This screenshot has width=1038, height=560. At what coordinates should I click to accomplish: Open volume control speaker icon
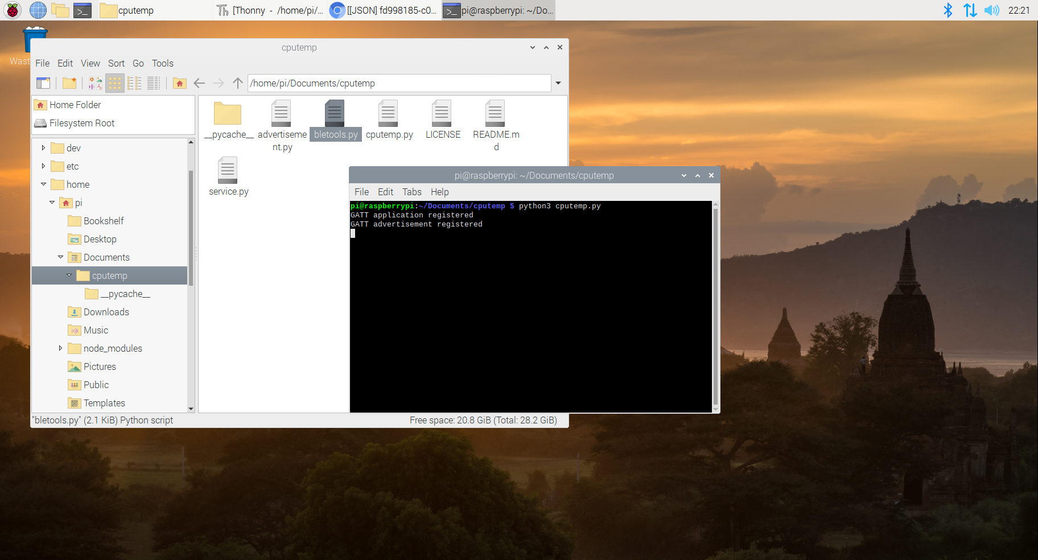point(992,10)
